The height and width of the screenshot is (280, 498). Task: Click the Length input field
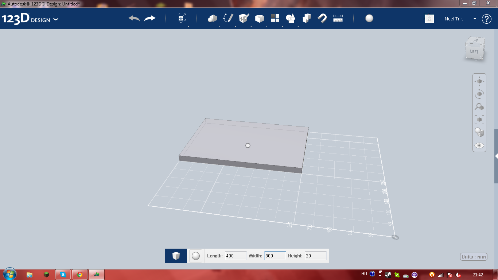236,256
